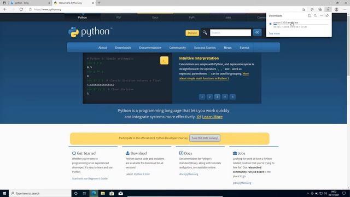Select the PyPI top meta-nav tab

(x=191, y=18)
